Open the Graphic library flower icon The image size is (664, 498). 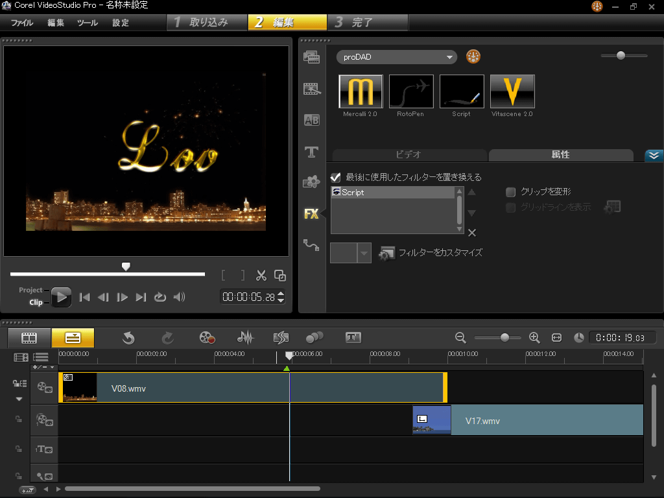tap(311, 182)
